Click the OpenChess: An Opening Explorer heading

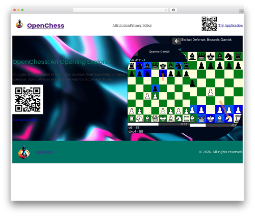point(61,62)
